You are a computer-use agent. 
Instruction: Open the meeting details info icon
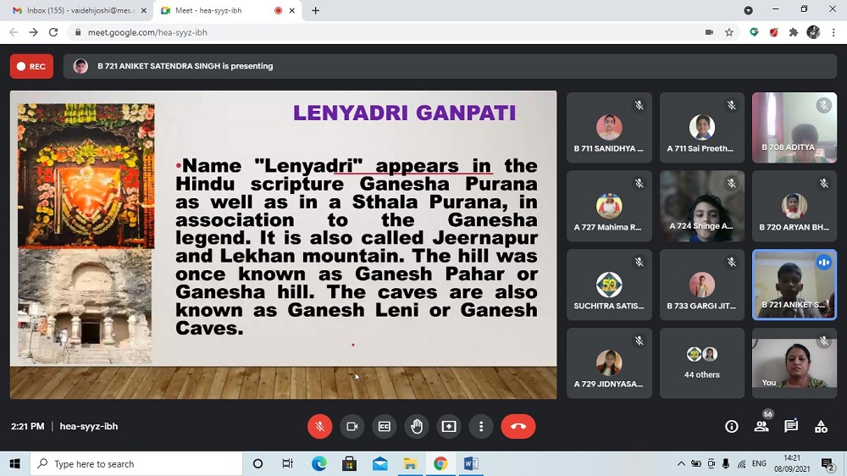pos(732,427)
